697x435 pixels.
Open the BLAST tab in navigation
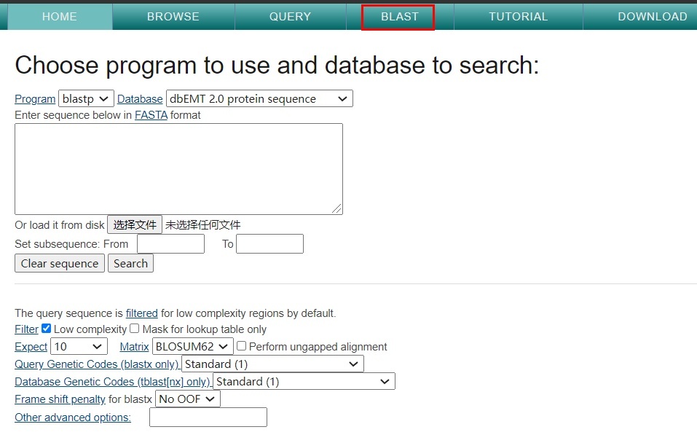[x=399, y=17]
